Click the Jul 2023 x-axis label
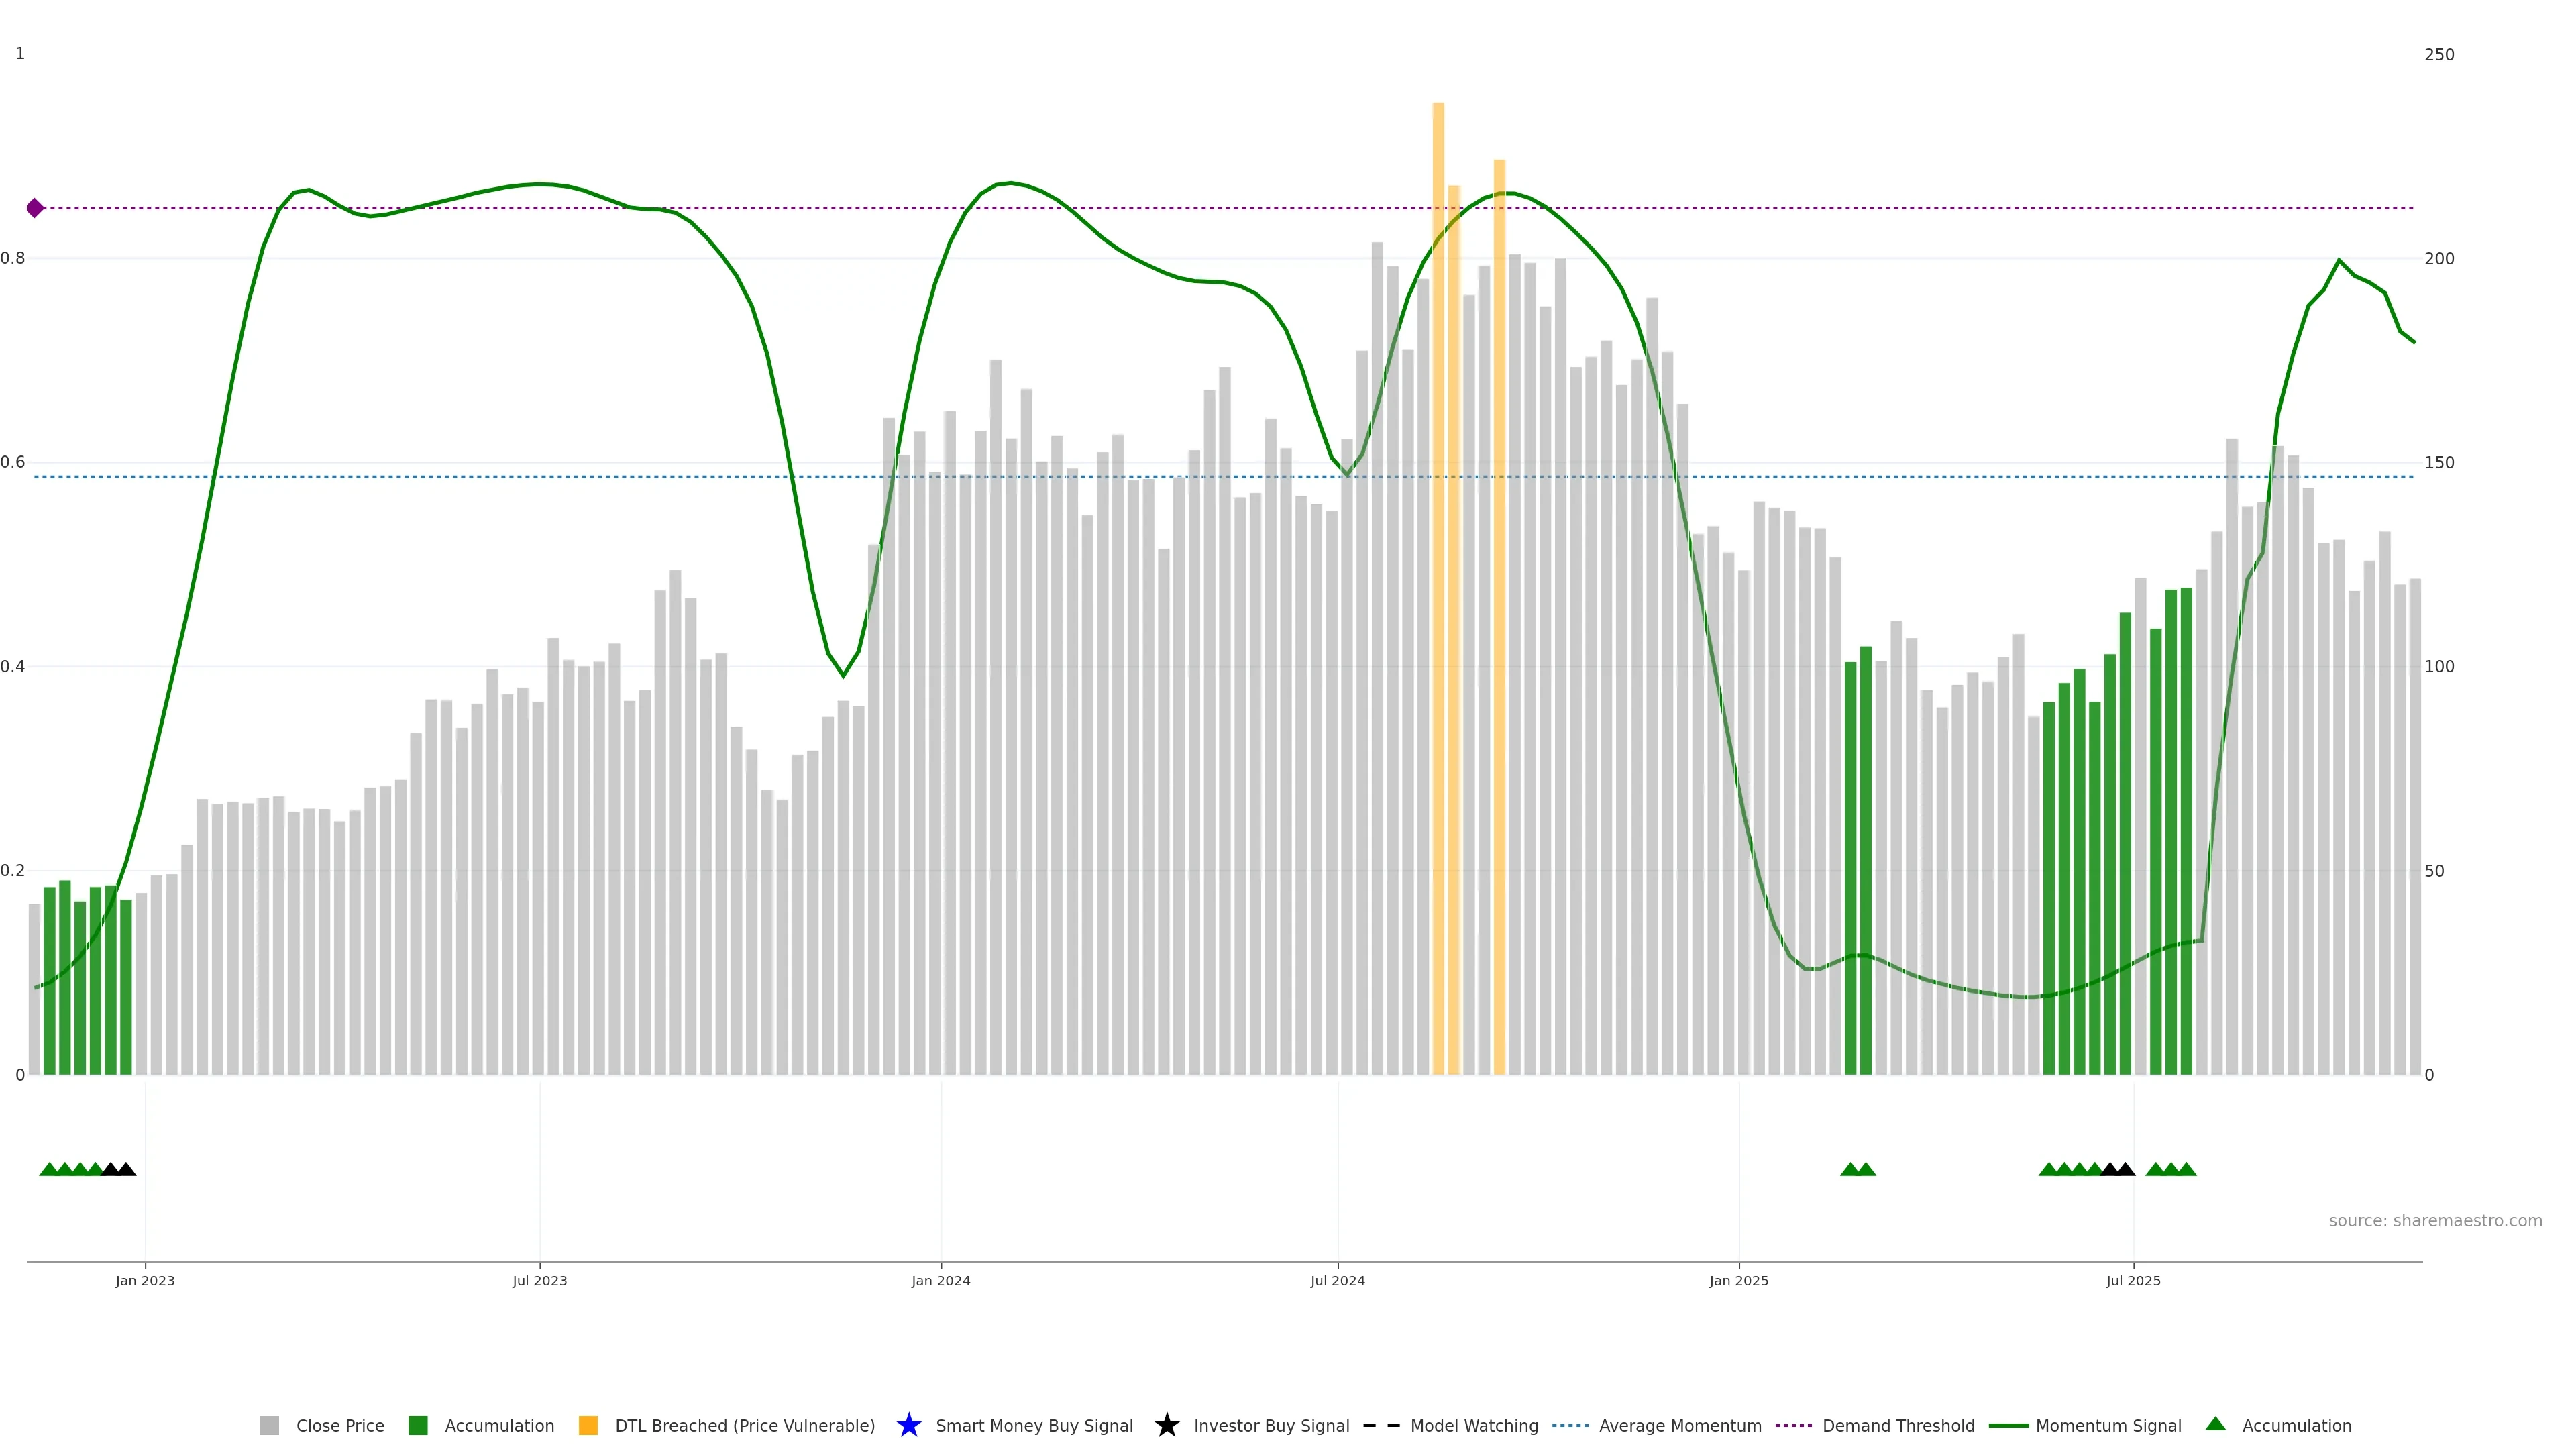Screen dimensions: 2576x1449 coord(539,1280)
